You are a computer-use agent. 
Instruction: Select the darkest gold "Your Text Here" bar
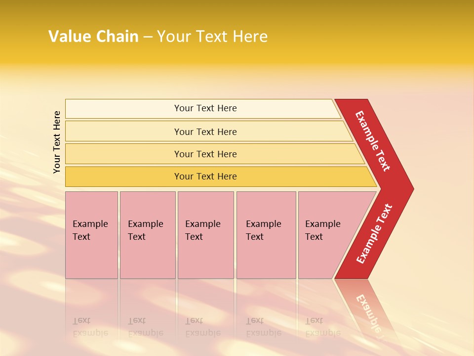[x=205, y=177]
